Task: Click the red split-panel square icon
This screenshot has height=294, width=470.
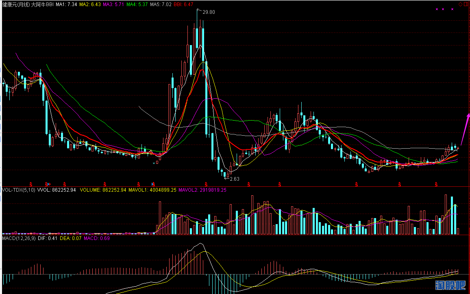Action: [x=466, y=4]
